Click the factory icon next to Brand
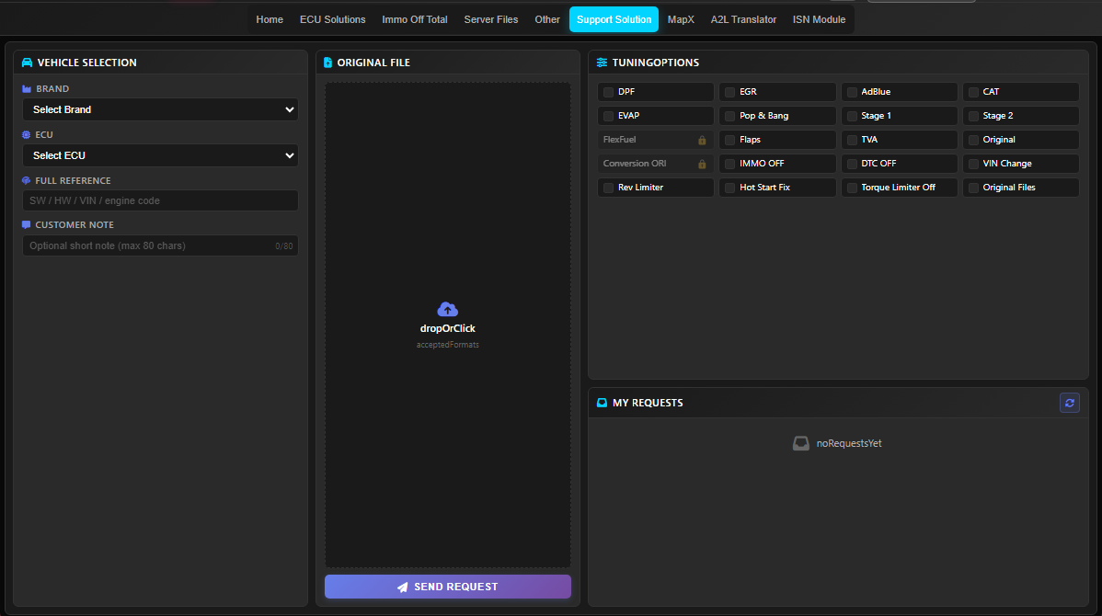 tap(27, 88)
